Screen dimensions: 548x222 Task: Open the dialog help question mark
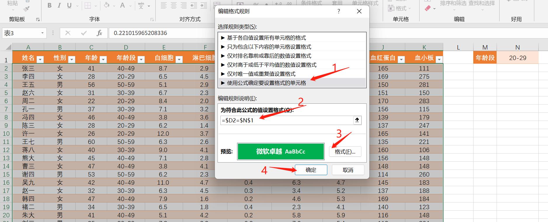pos(339,11)
